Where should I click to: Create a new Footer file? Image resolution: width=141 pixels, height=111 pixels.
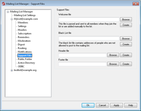(126, 64)
